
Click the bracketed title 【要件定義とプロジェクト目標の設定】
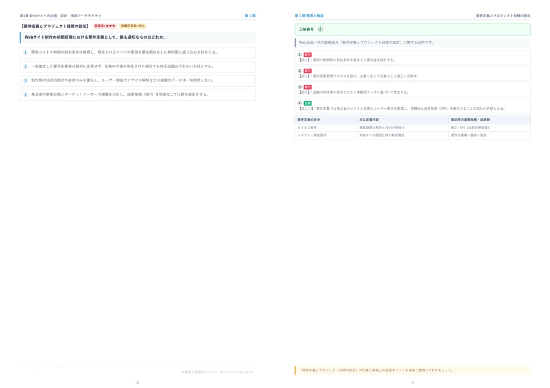pos(55,26)
